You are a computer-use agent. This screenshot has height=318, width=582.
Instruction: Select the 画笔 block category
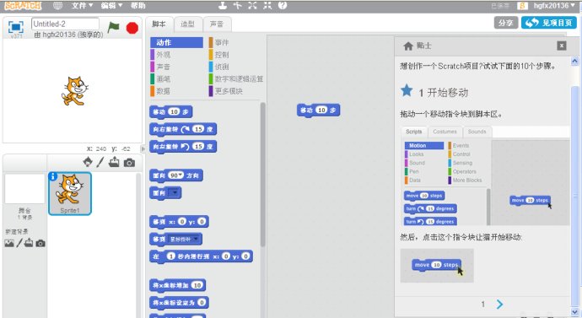click(x=176, y=78)
